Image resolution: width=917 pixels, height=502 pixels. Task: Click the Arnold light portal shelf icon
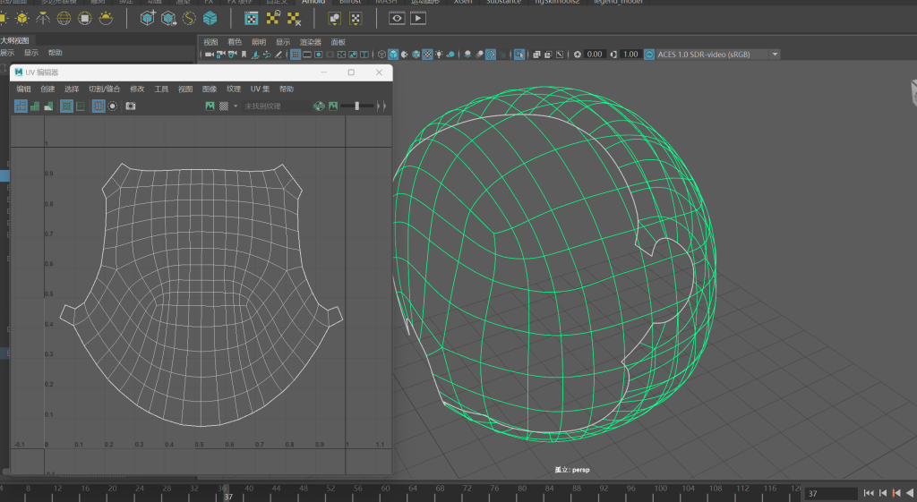(x=85, y=19)
